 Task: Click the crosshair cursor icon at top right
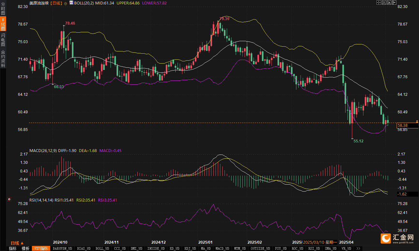[x=378, y=3]
